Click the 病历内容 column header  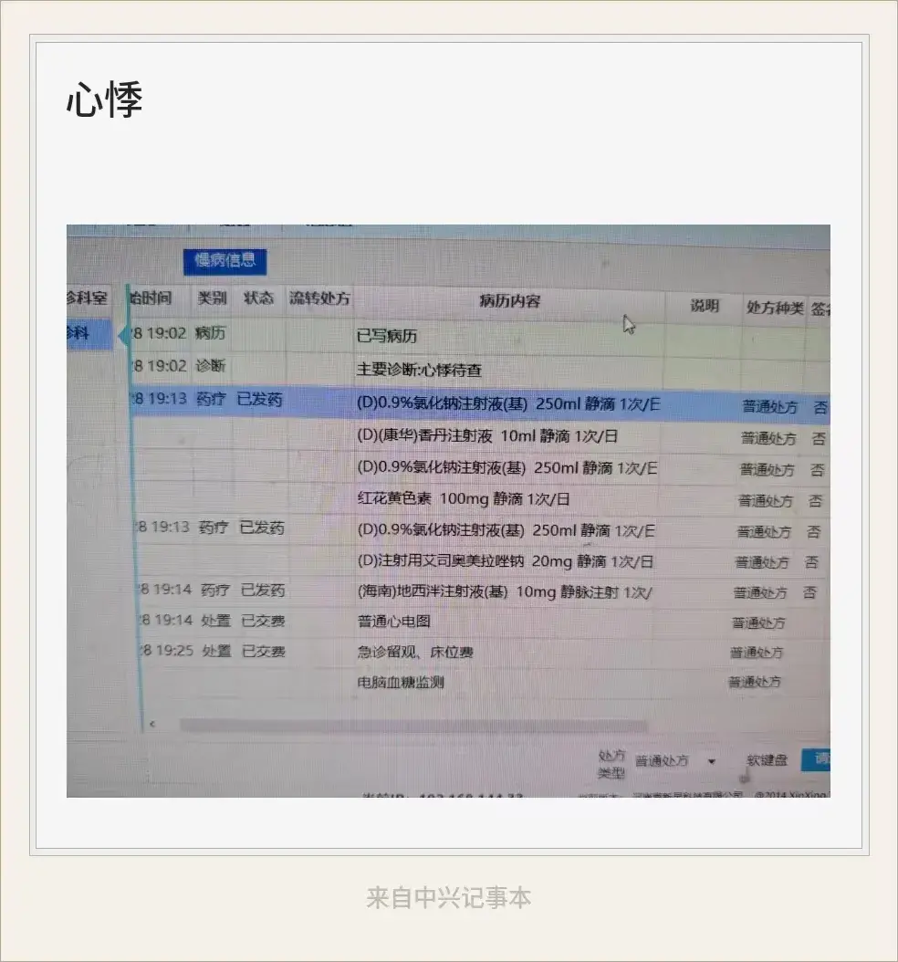(x=509, y=301)
